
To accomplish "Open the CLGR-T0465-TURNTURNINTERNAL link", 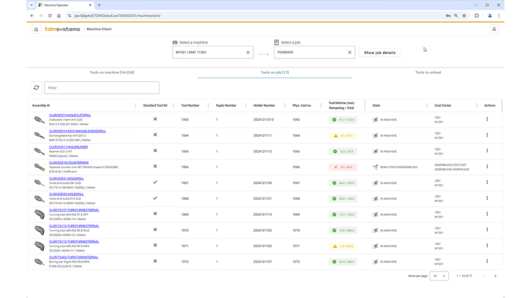I will [74, 257].
